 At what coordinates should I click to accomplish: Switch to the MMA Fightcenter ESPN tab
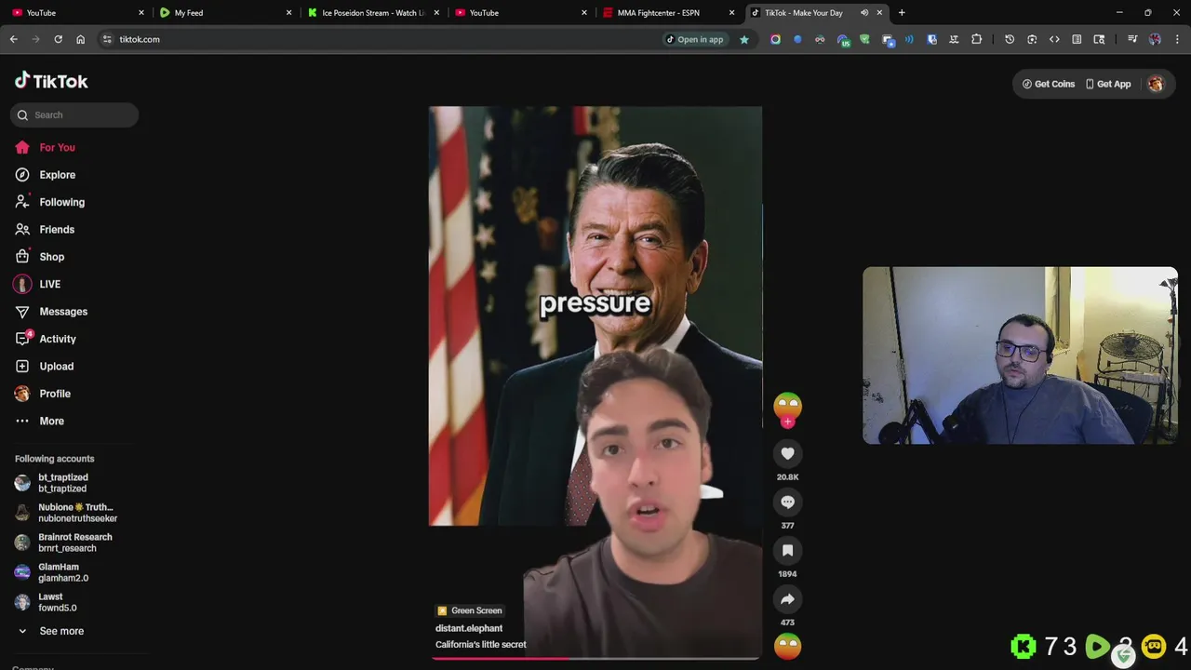(x=665, y=13)
